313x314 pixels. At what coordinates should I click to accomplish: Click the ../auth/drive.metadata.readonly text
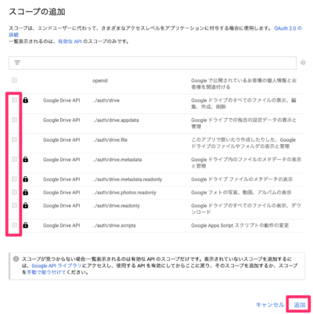tap(128, 179)
